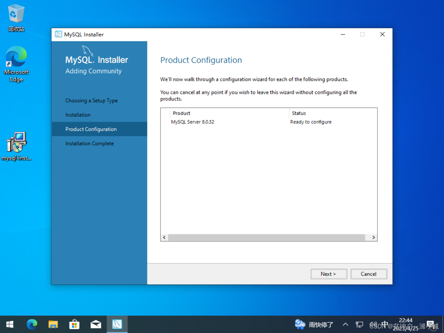
Task: Click the Ready to configure status cell
Action: [x=311, y=122]
